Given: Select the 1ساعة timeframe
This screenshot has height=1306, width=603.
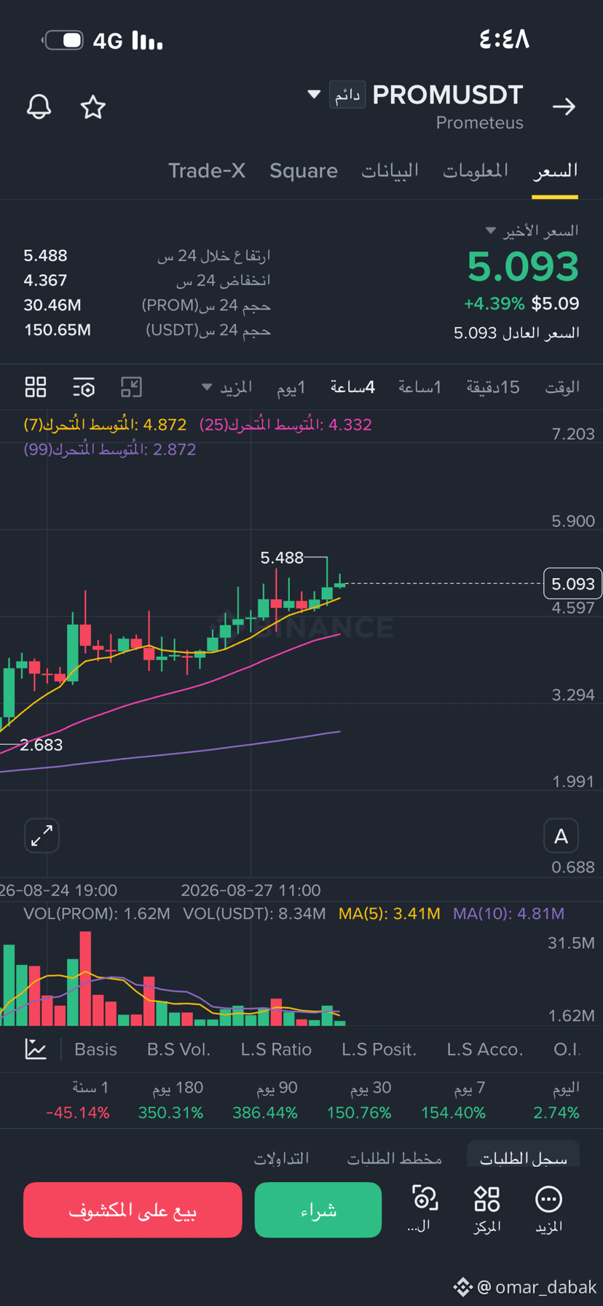Looking at the screenshot, I should click(419, 387).
